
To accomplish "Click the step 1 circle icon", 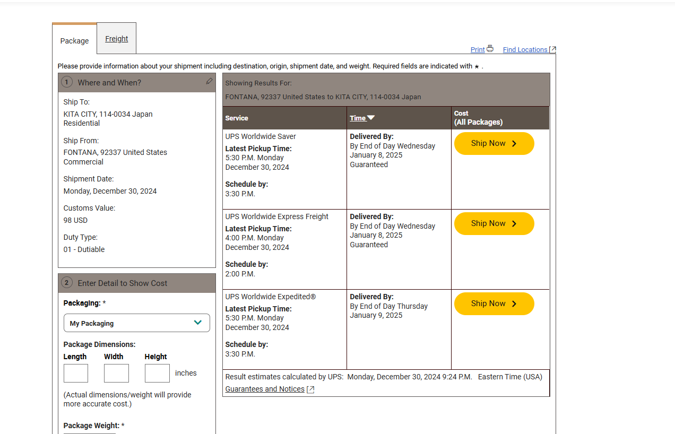I will click(66, 82).
